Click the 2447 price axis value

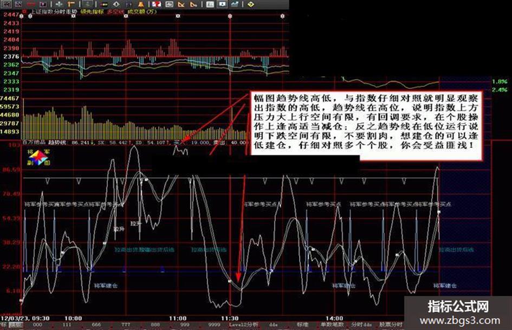(x=11, y=15)
